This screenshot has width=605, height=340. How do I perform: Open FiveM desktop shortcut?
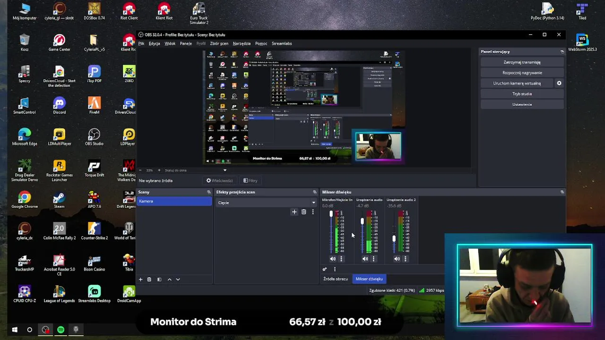click(94, 106)
